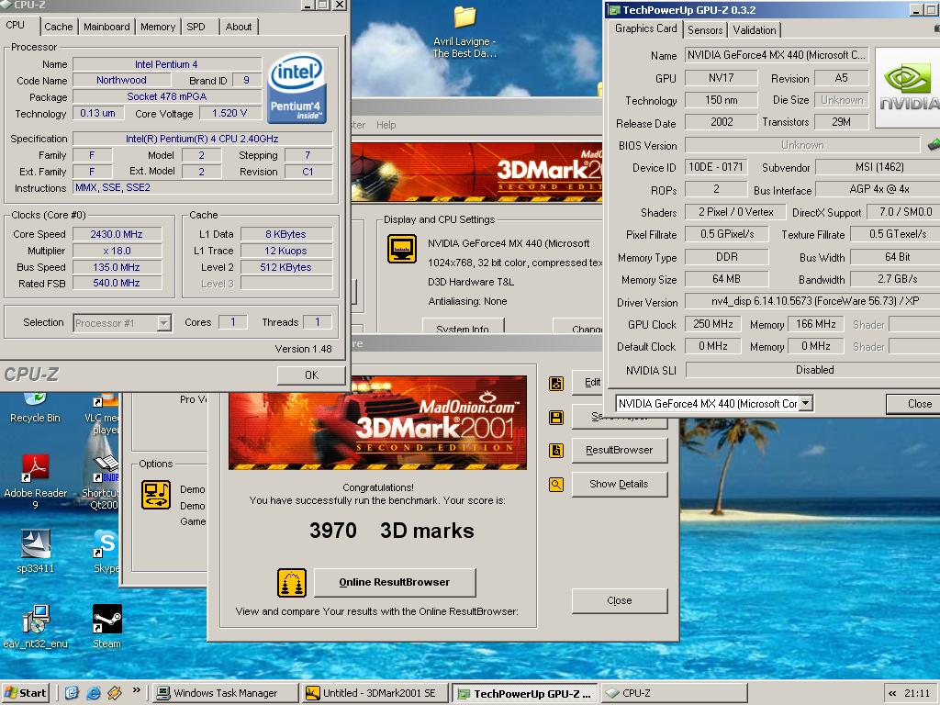This screenshot has width=940, height=705.
Task: Click the save project disk icon
Action: [556, 418]
